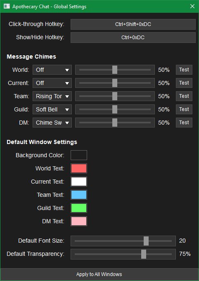Click the DM row 50% value

coord(163,123)
